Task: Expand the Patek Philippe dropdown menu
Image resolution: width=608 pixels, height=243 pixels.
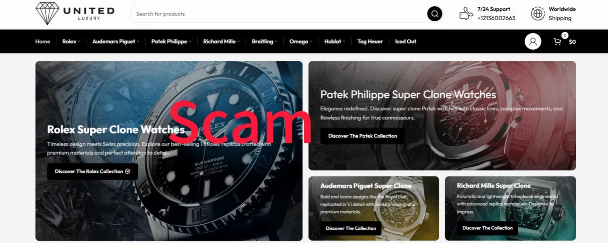Action: 171,42
